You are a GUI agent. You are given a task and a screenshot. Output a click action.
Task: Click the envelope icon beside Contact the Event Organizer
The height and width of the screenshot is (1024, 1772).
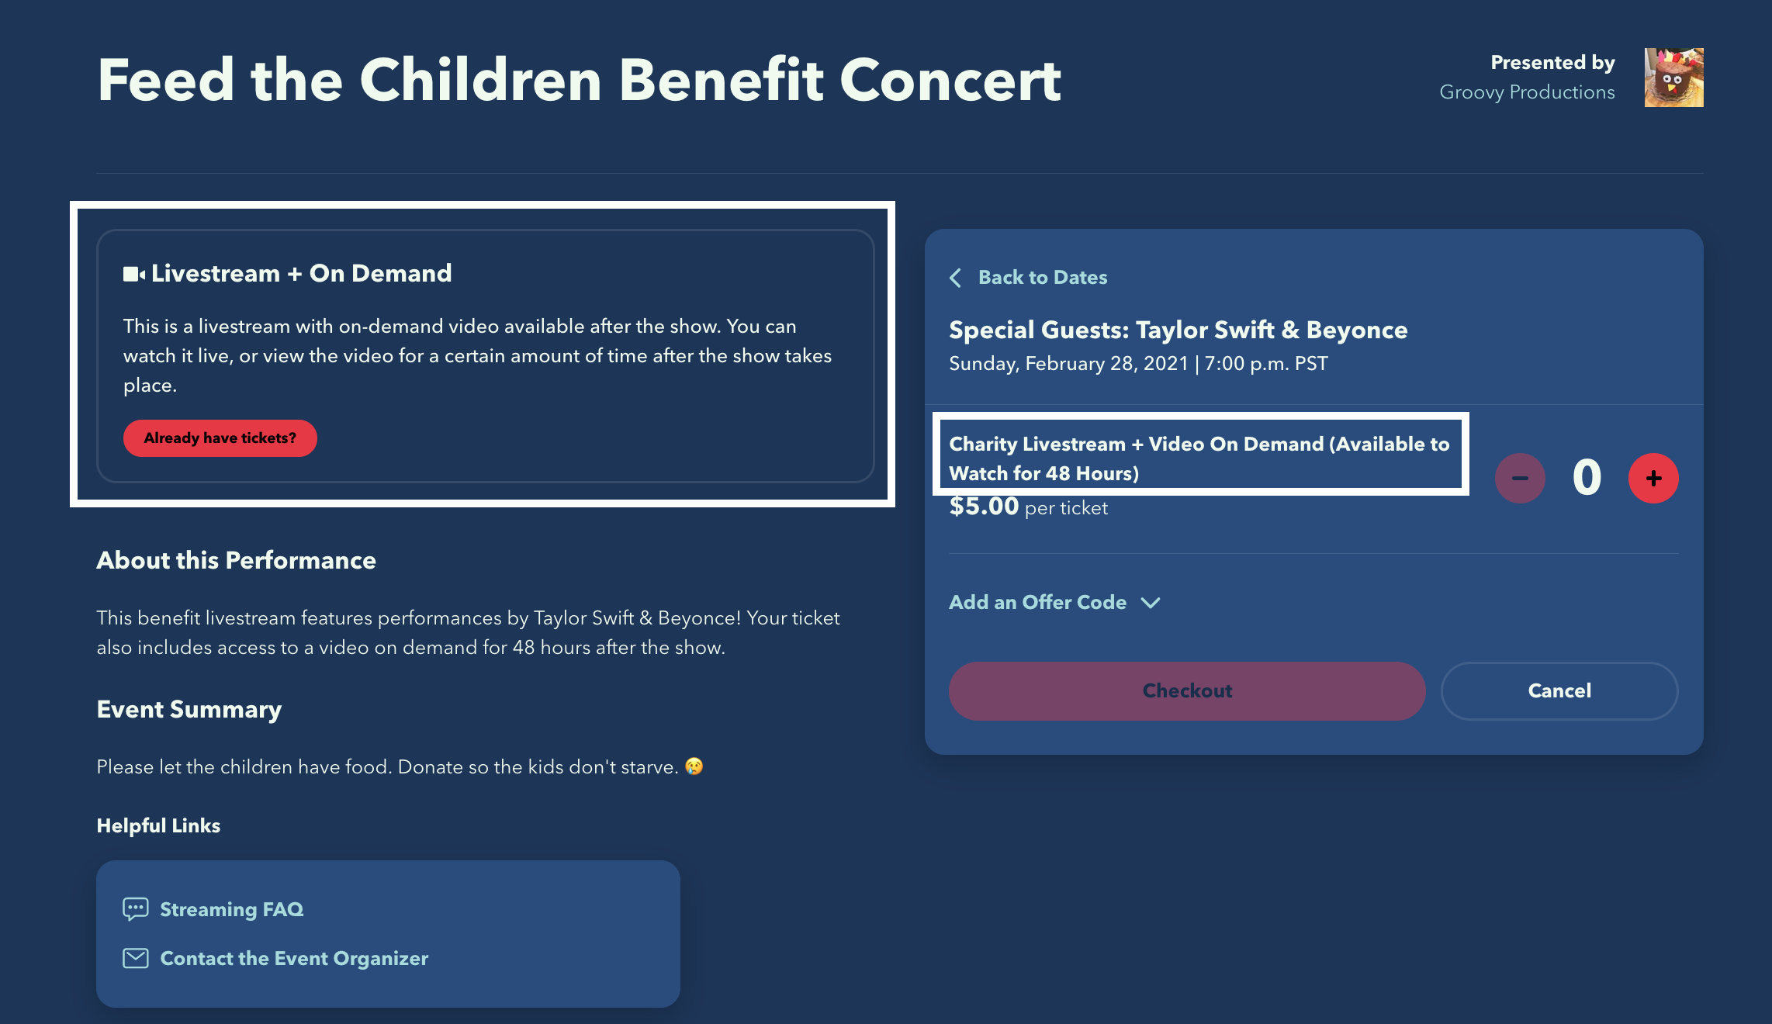(135, 958)
